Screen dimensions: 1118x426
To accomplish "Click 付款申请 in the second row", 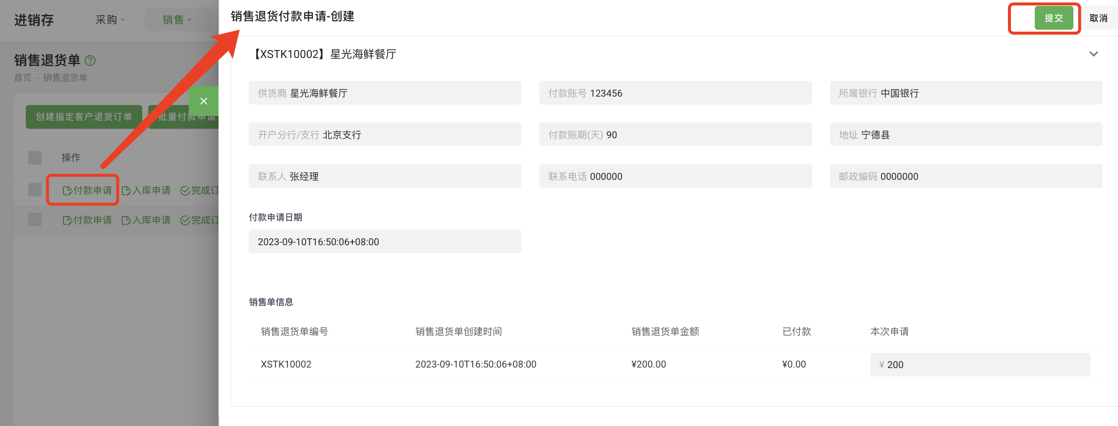I will tap(87, 220).
